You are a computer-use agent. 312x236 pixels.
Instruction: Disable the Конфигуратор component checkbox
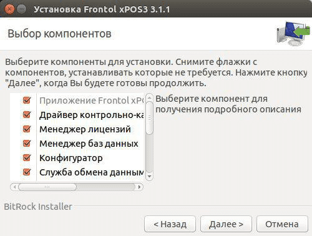(x=27, y=158)
